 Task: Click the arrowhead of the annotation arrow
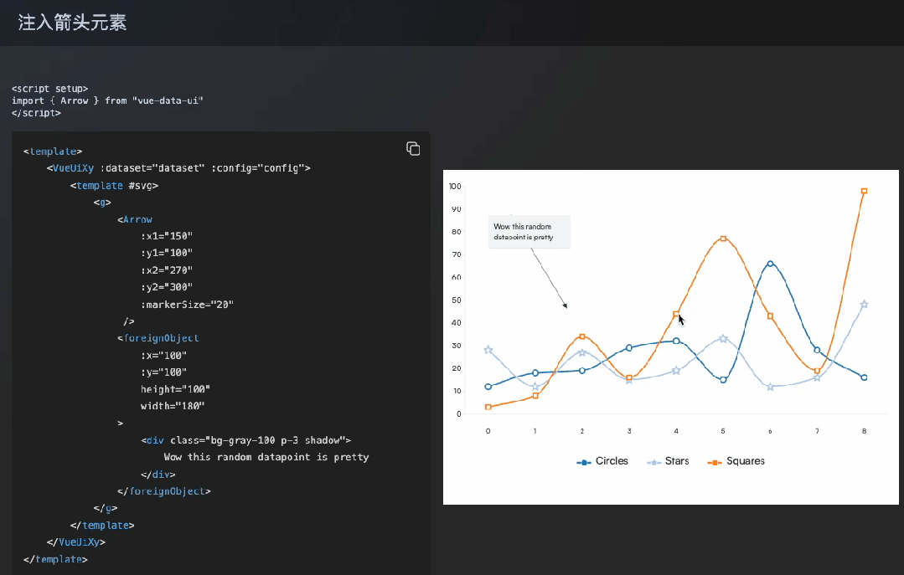coord(566,305)
